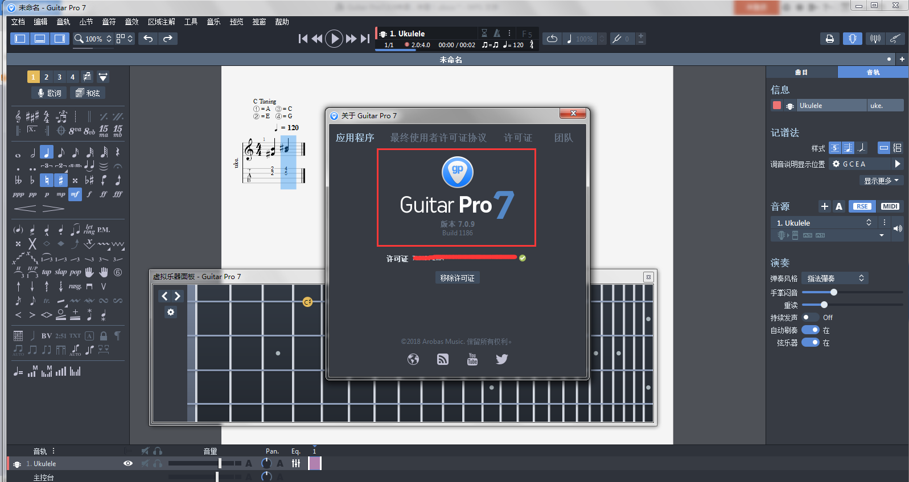This screenshot has height=482, width=909.
Task: Toggle Ukulele track visibility eye
Action: point(128,463)
